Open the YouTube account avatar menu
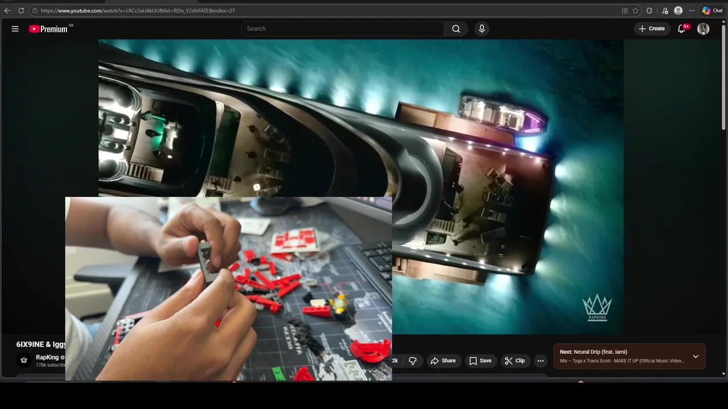 [x=704, y=29]
